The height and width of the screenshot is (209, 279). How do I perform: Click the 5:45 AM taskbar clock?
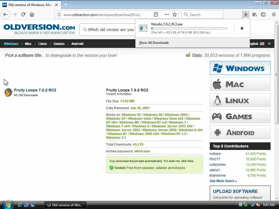(269, 205)
